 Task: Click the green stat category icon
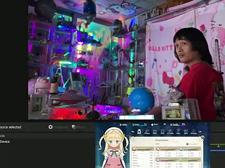pos(181,160)
